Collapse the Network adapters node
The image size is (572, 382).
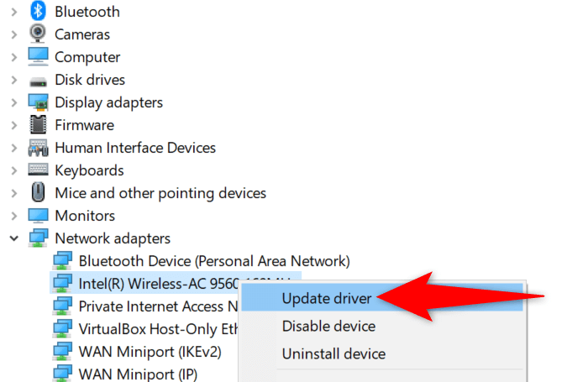coord(14,238)
